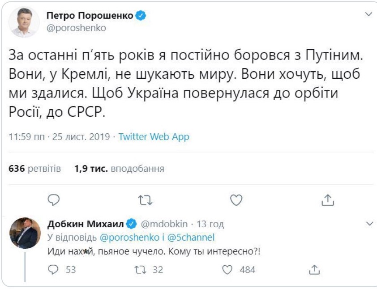View the 1,9 тис. likes list
This screenshot has height=289, width=377.
(x=119, y=169)
